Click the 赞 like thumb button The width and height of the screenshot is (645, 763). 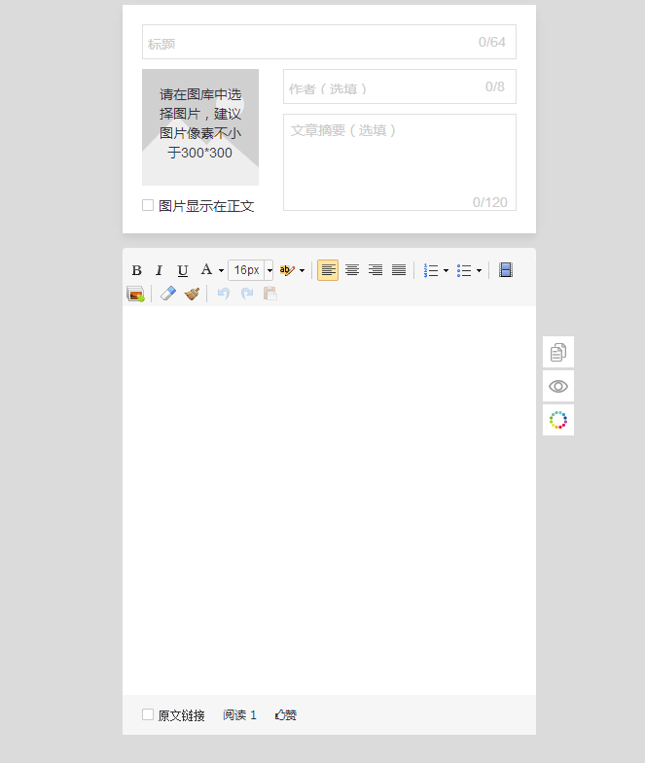[x=286, y=714]
